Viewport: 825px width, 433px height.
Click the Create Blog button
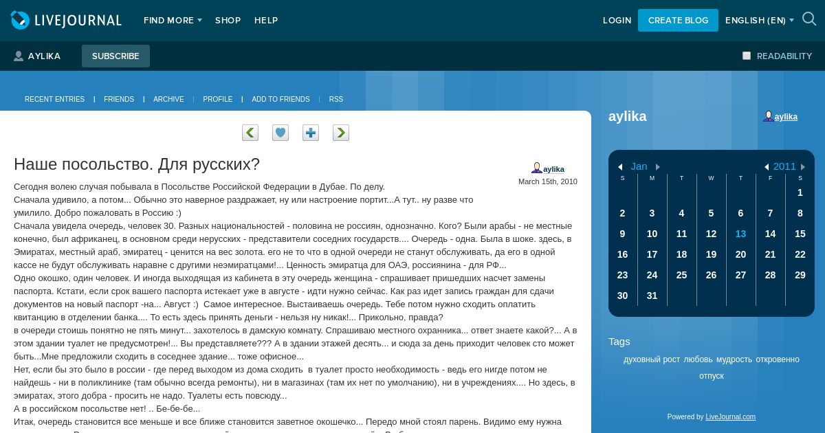point(678,21)
